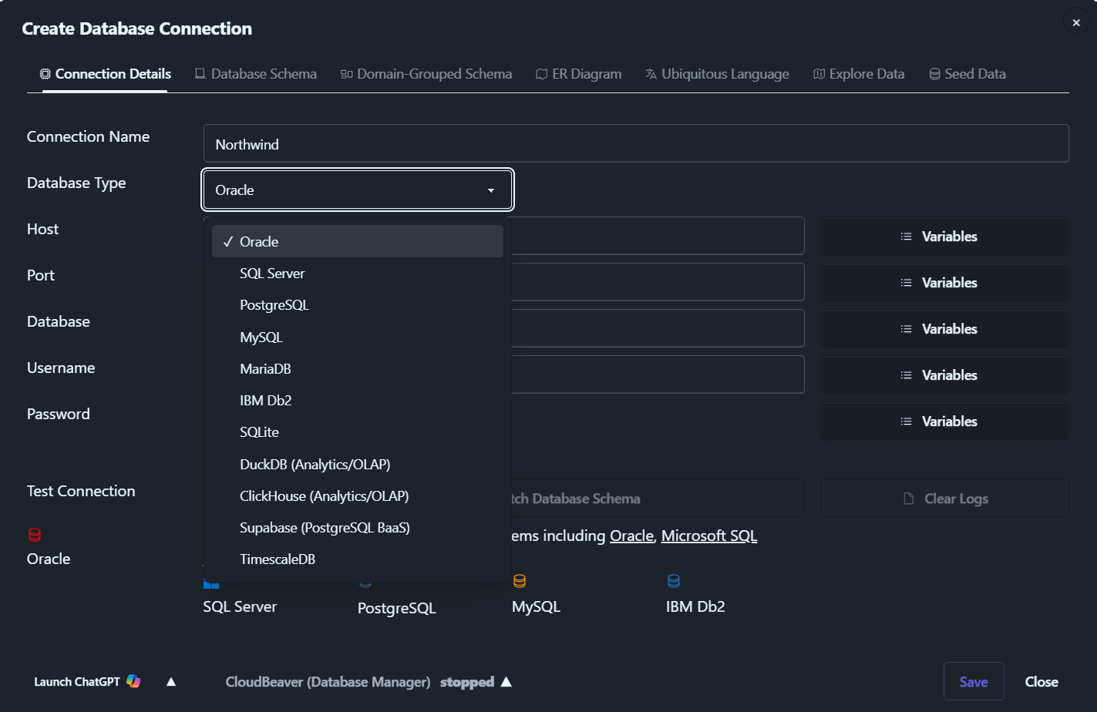This screenshot has height=712, width=1097.
Task: Click the Clear Logs button
Action: (x=944, y=499)
